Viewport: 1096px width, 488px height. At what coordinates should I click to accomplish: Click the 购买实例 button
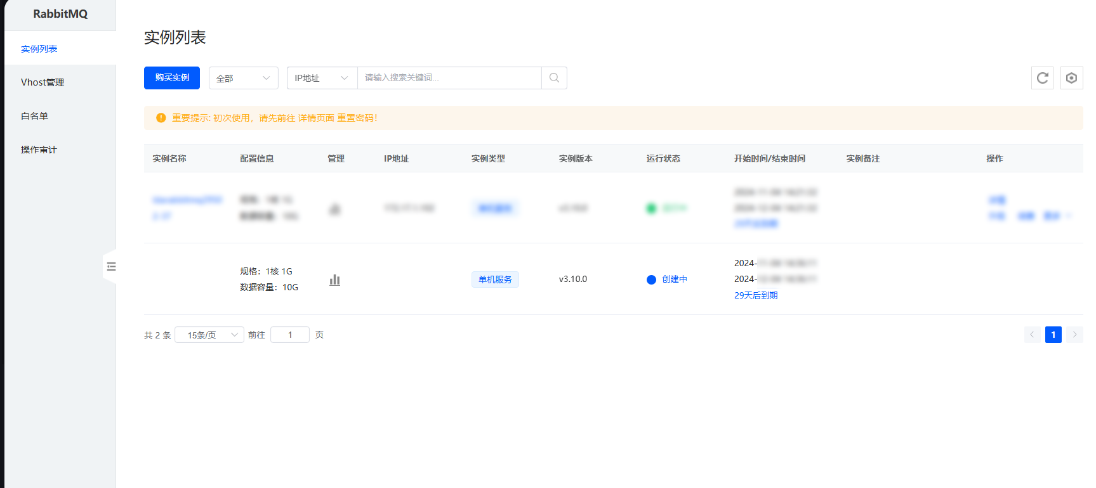pyautogui.click(x=172, y=78)
